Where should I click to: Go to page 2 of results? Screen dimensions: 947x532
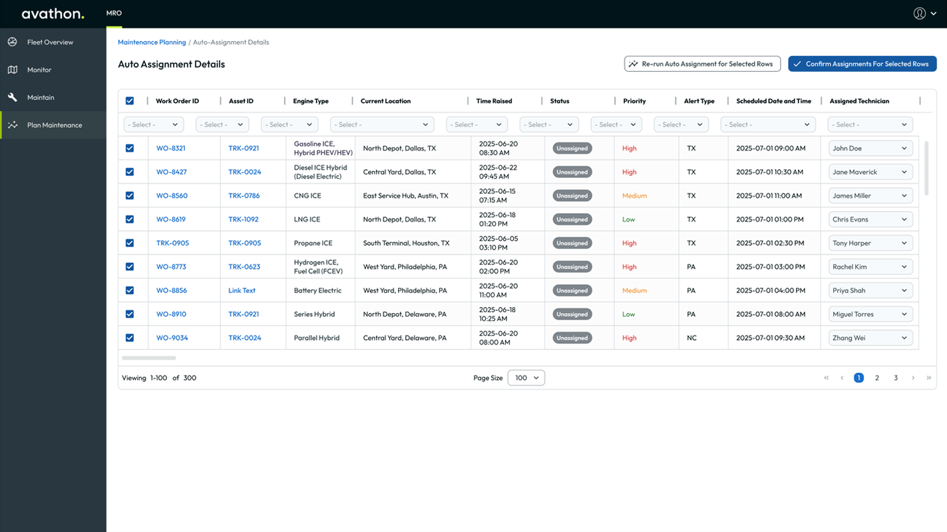tap(877, 378)
